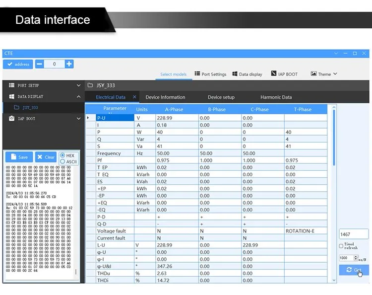
Task: Click refresh interval spinner arrows
Action: [356, 258]
